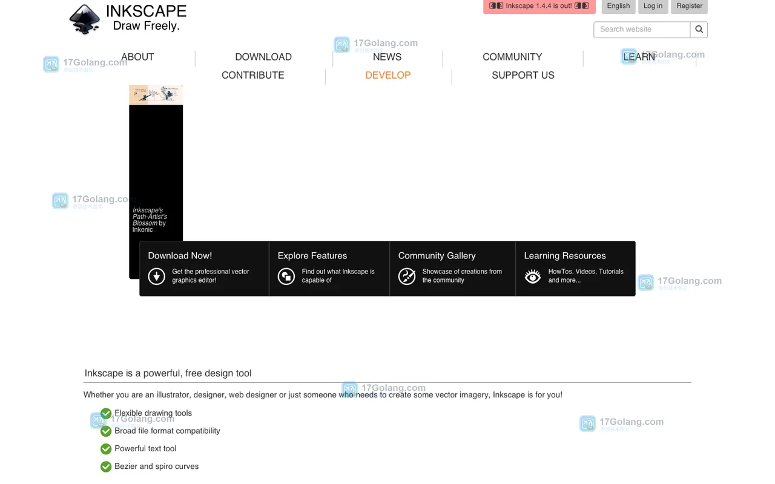Open the LEARN menu
The image size is (775, 484).
(x=639, y=57)
